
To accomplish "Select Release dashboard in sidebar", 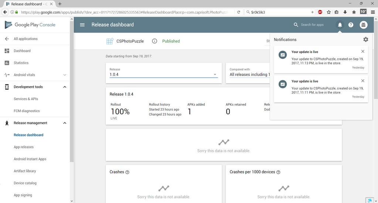I will (28, 135).
